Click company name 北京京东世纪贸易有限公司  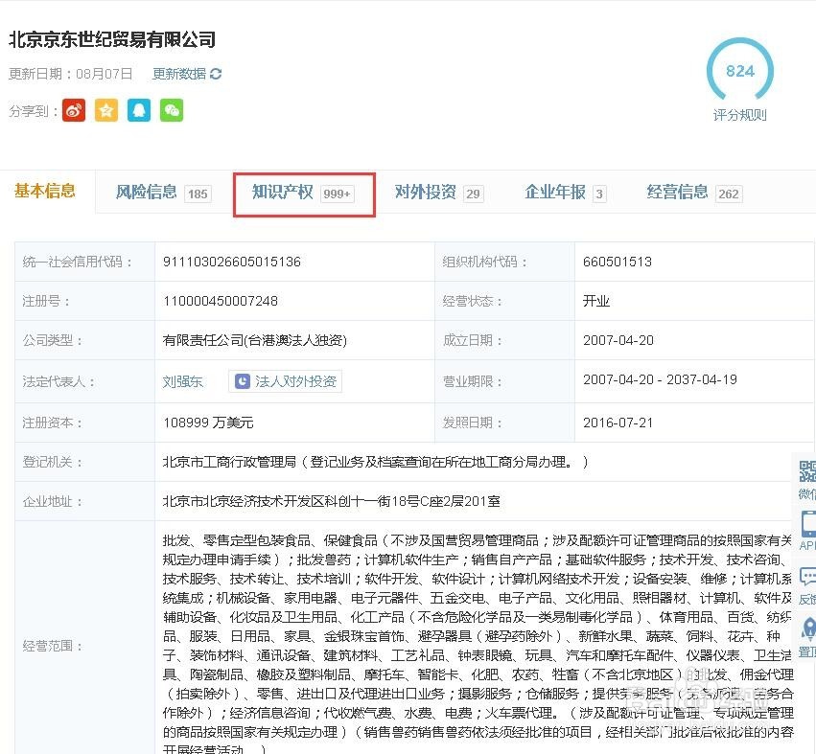(x=112, y=39)
